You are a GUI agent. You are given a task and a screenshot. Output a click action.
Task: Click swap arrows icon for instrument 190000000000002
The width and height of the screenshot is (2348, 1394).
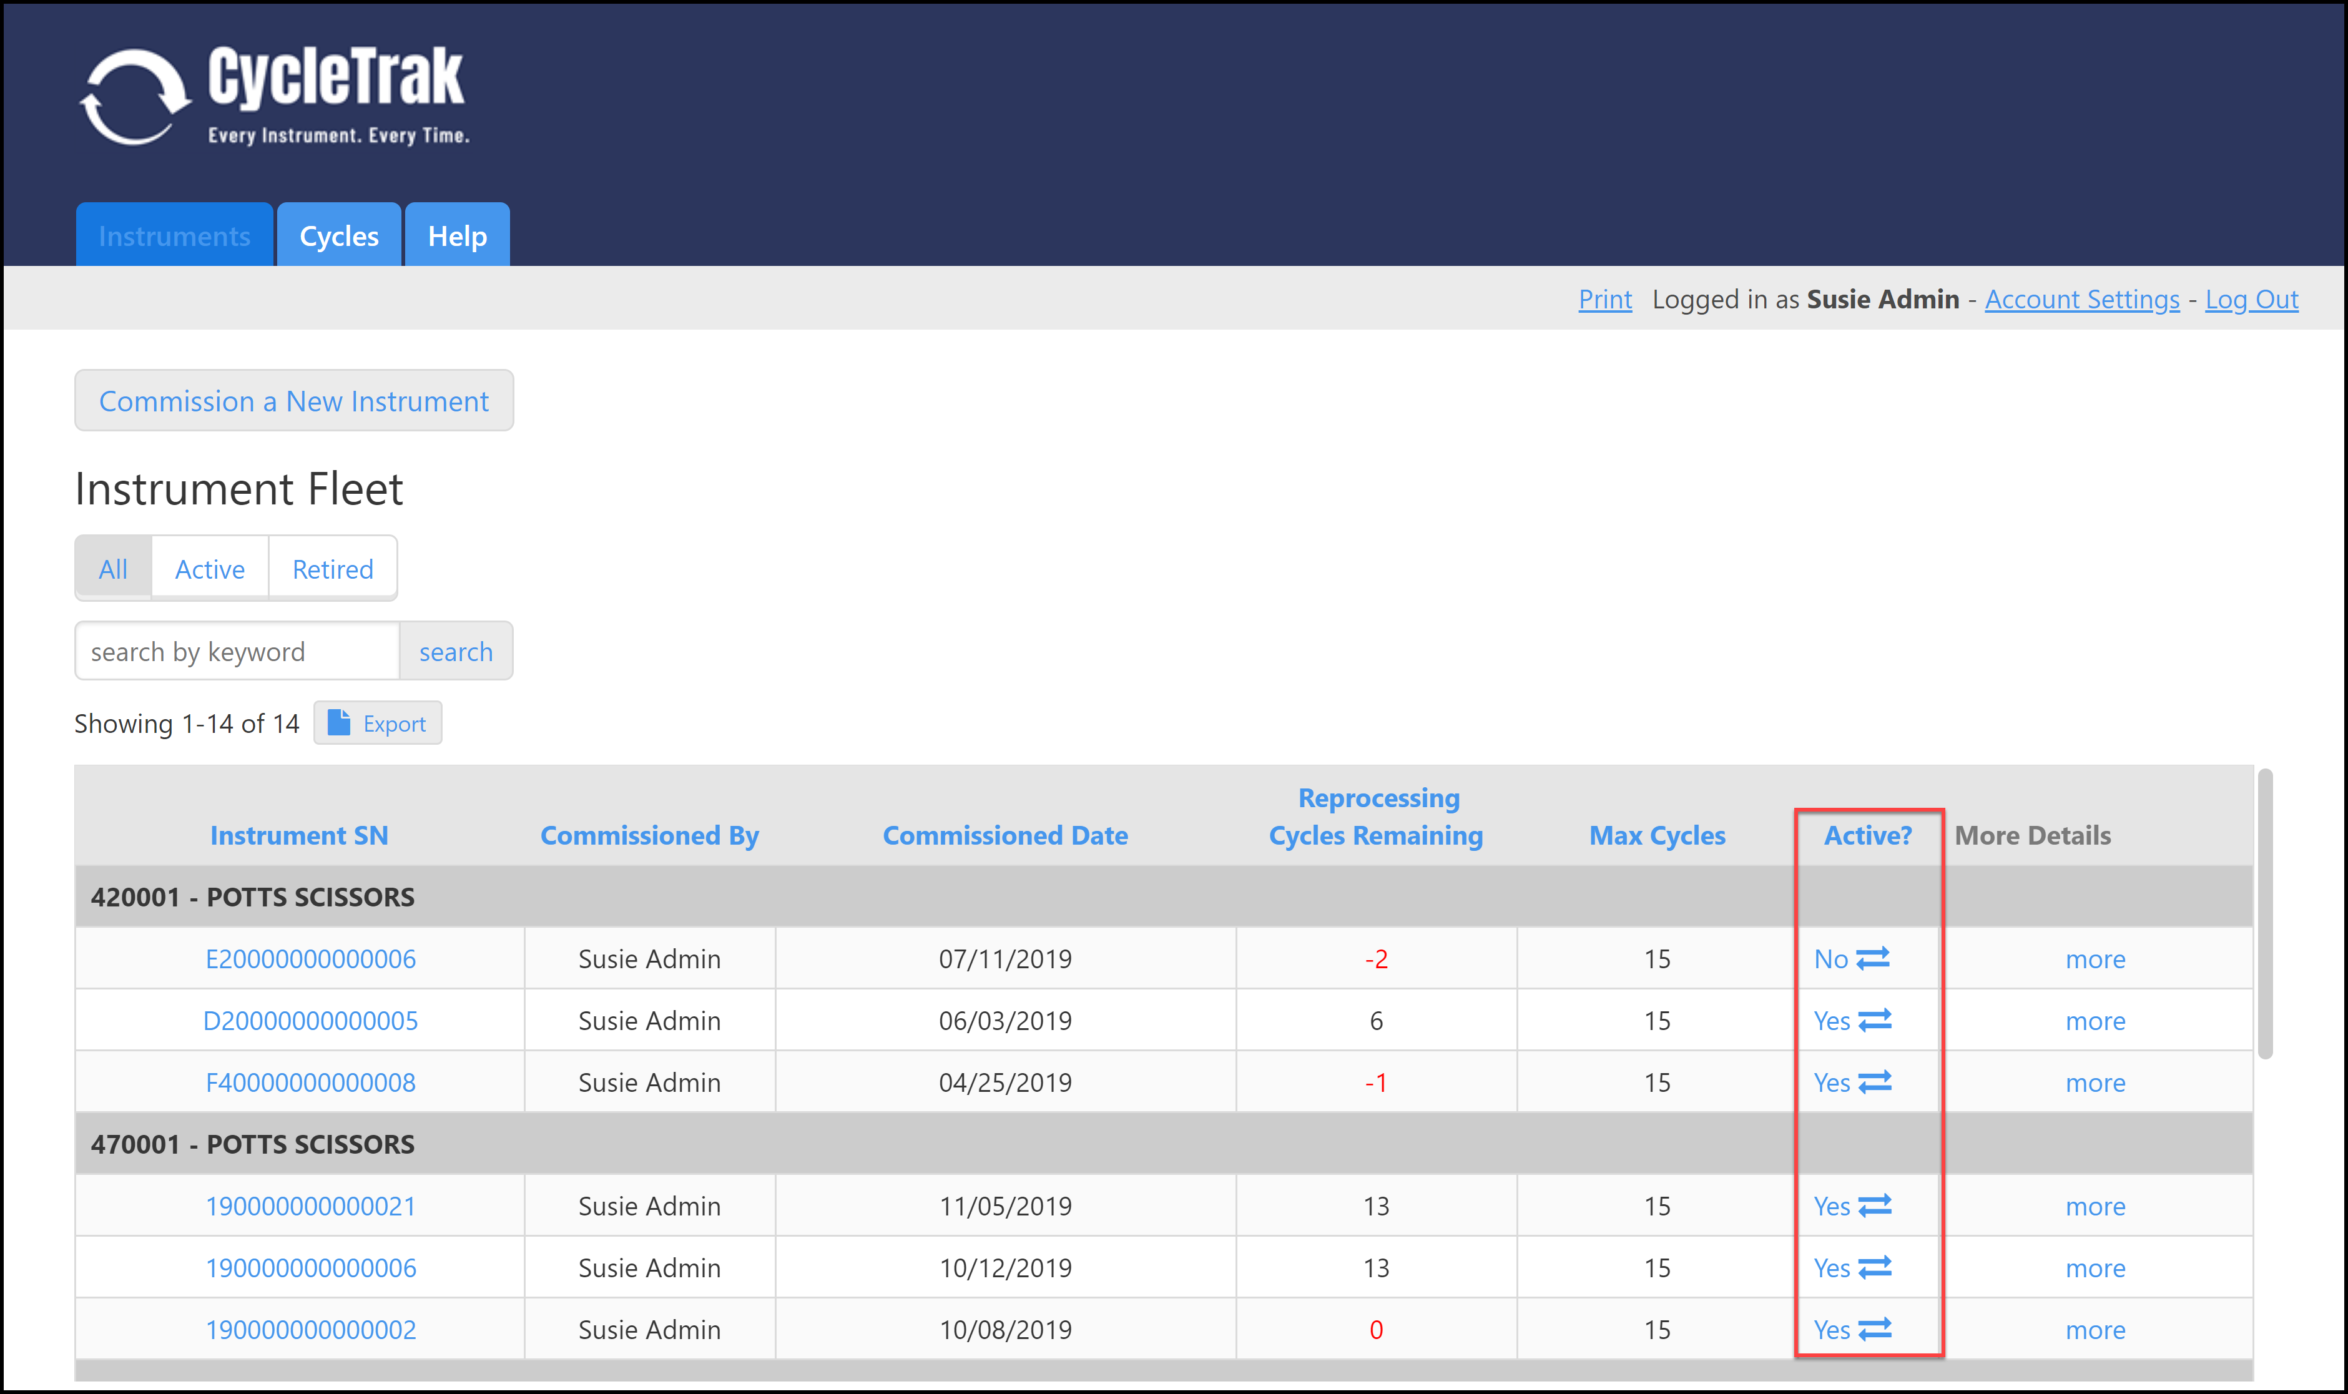[x=1875, y=1329]
